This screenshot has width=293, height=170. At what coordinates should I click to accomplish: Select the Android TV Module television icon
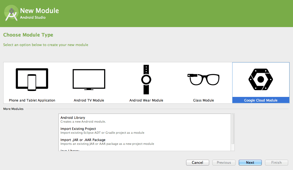[89, 79]
